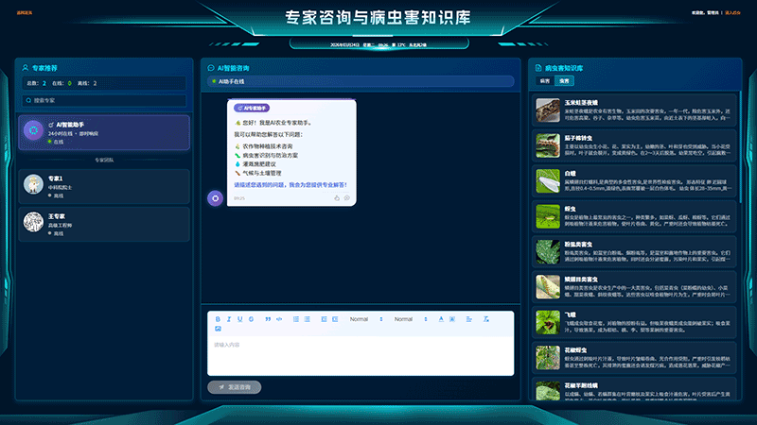Image resolution: width=757 pixels, height=425 pixels.
Task: Toggle strikethrough formatting in the editor
Action: click(251, 319)
